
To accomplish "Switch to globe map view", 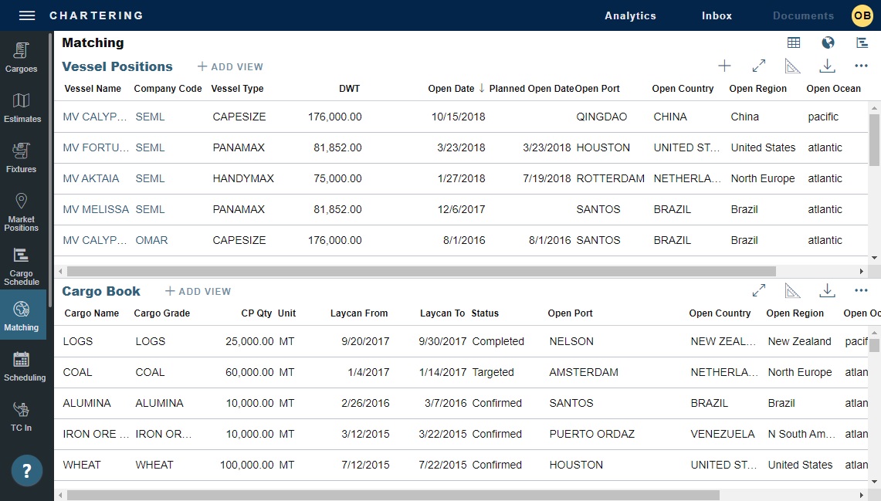I will click(x=828, y=43).
